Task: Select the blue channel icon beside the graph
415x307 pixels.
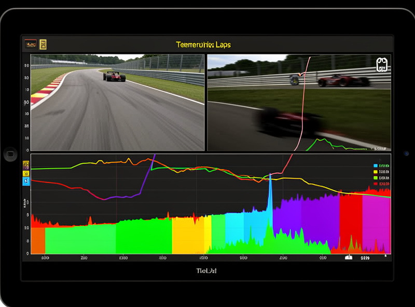Action: tap(26, 182)
